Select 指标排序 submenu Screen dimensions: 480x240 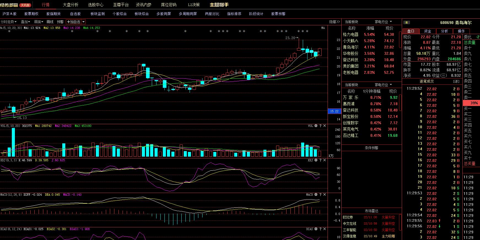234,14
